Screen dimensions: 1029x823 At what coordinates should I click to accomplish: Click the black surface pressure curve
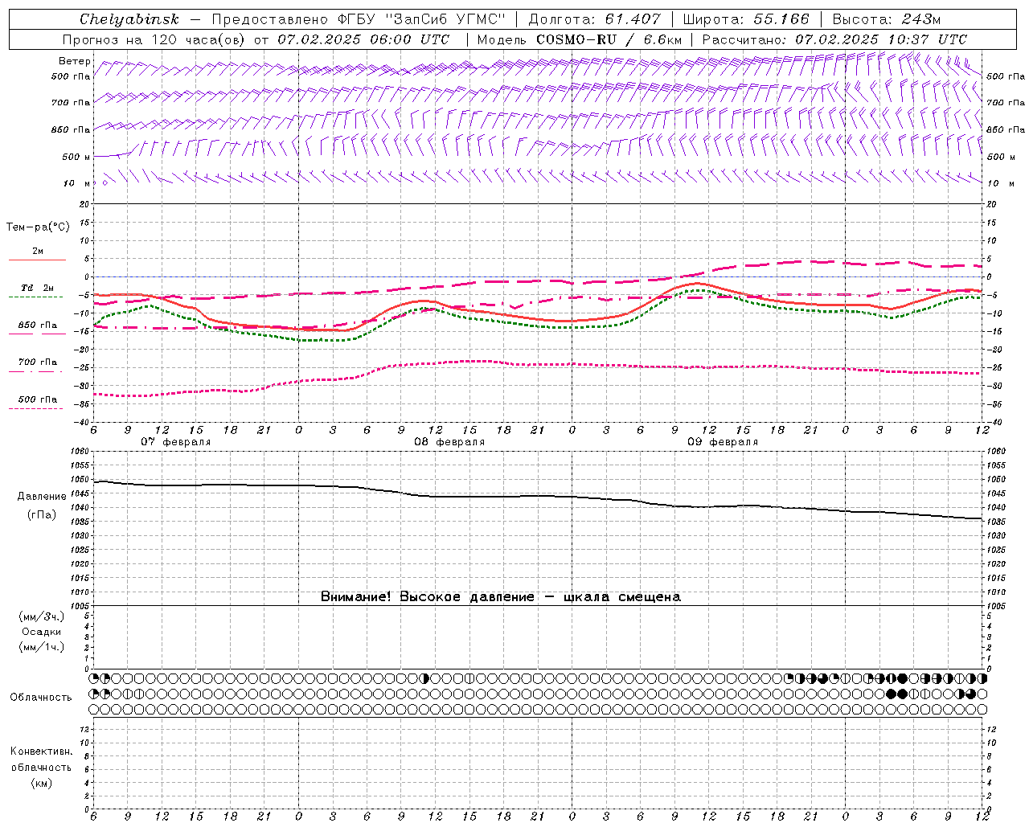(x=539, y=496)
